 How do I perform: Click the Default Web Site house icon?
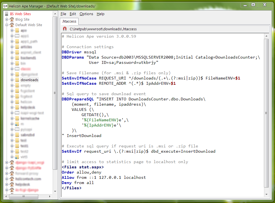pyautogui.click(x=12, y=25)
